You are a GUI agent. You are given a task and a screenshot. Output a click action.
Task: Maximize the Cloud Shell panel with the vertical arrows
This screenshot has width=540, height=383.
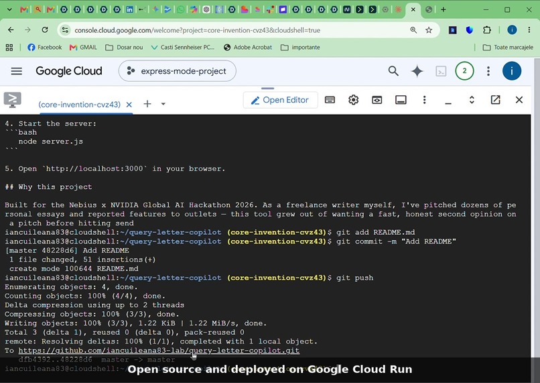[x=472, y=100]
